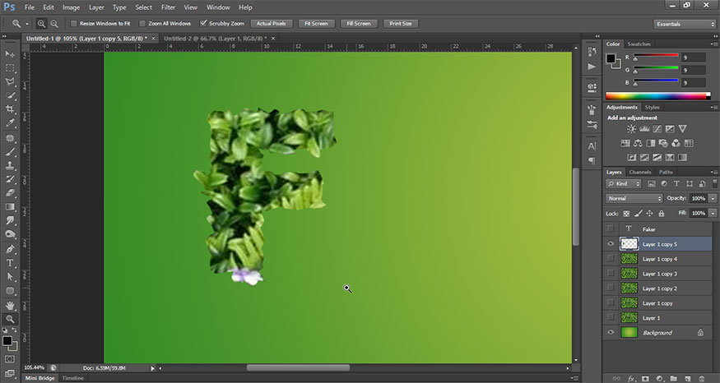The image size is (720, 383).
Task: Select the Spot Healing Brush tool
Action: 10,138
